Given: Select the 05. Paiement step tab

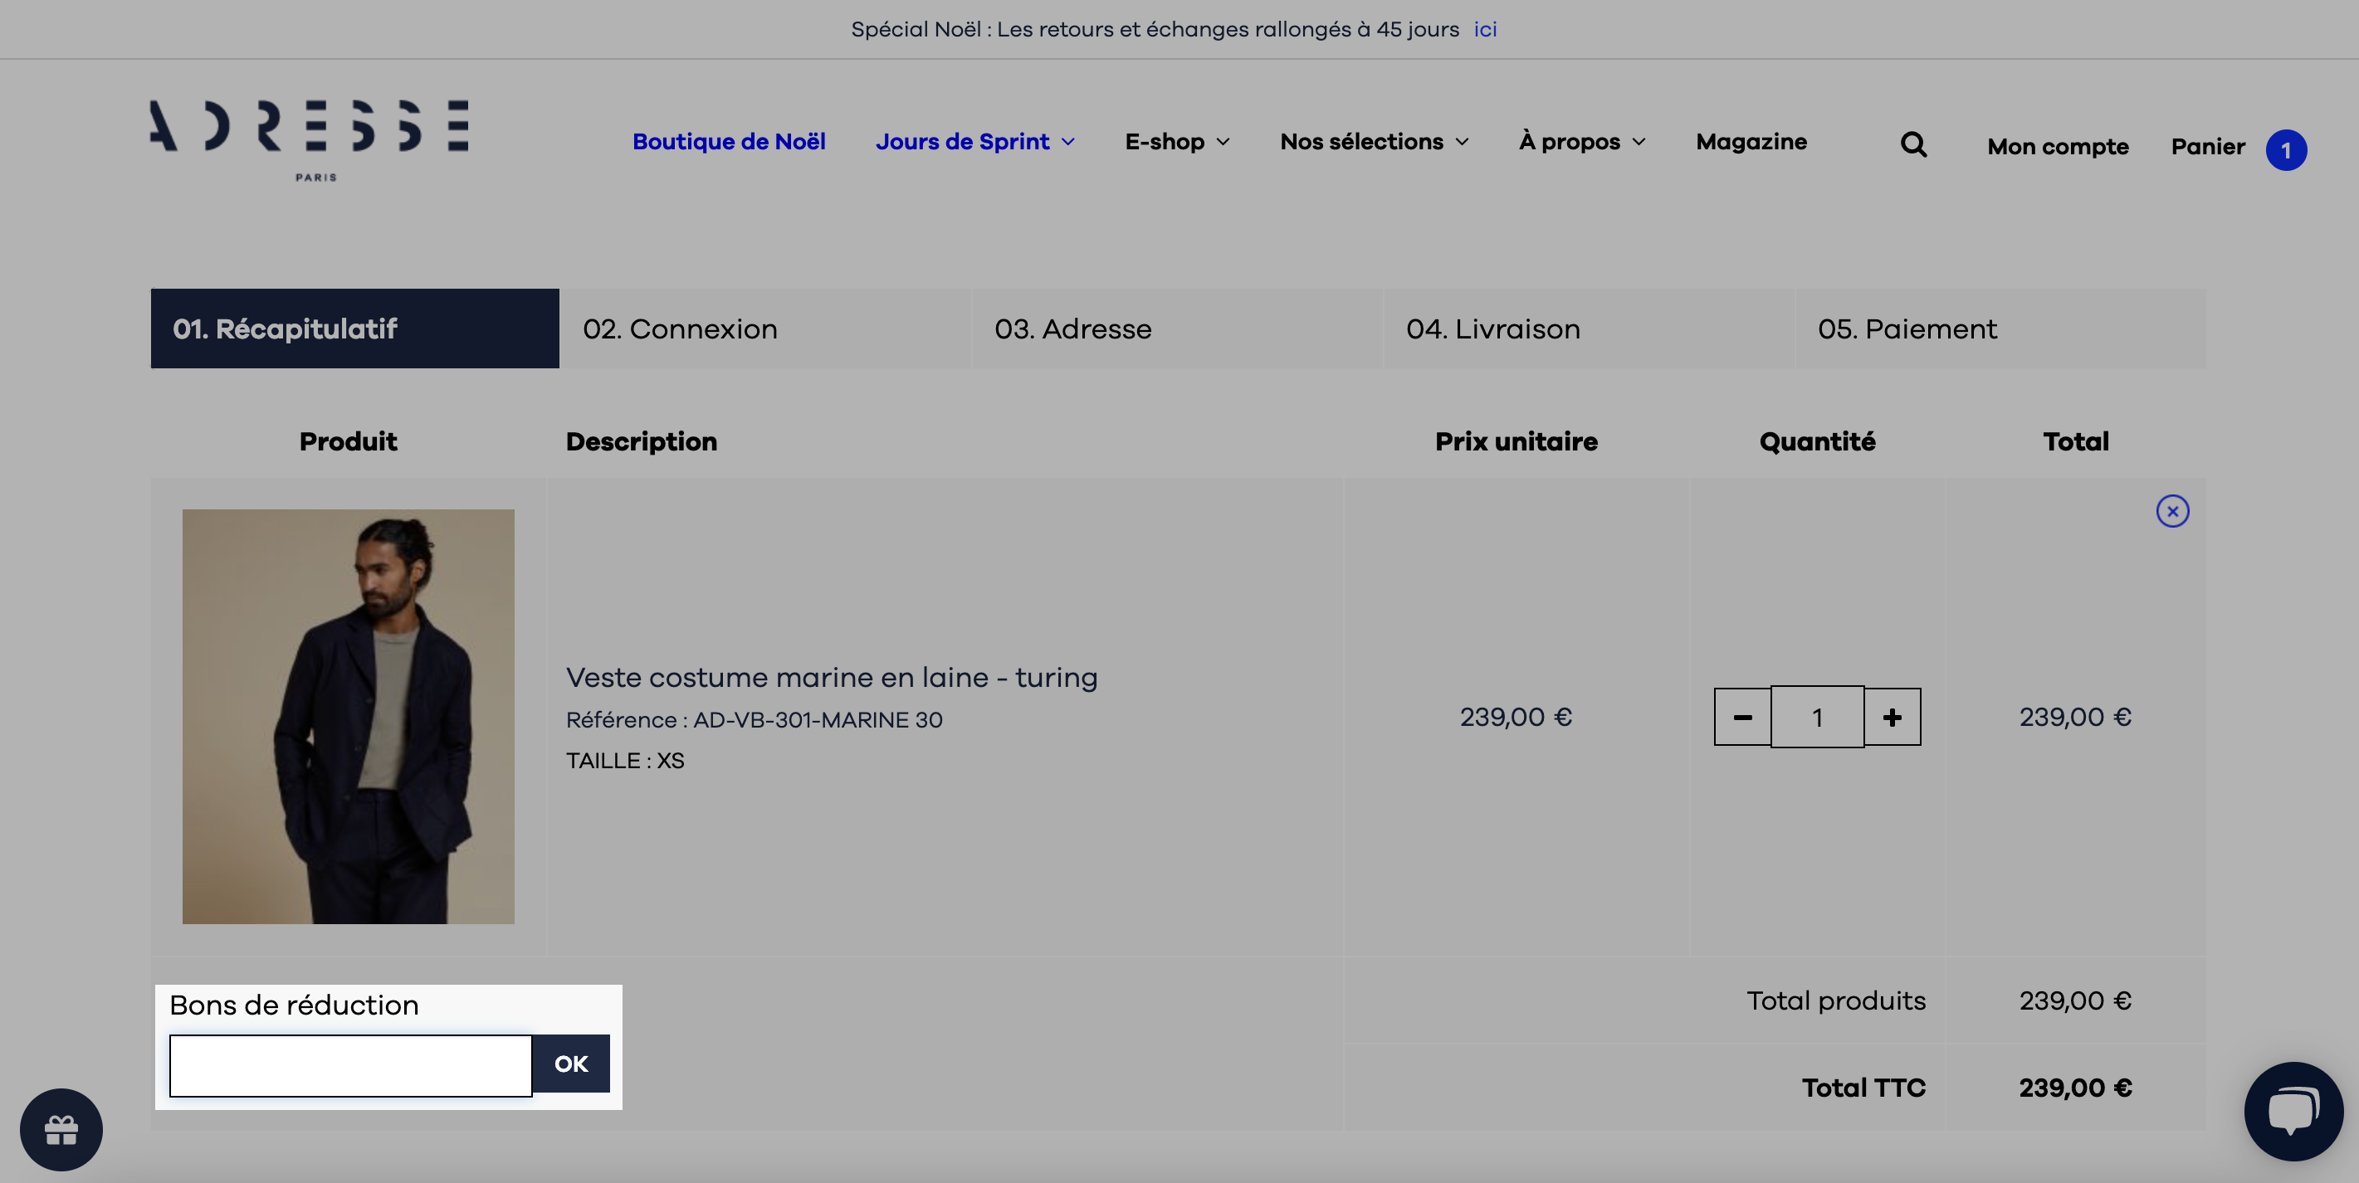Looking at the screenshot, I should pyautogui.click(x=2001, y=329).
